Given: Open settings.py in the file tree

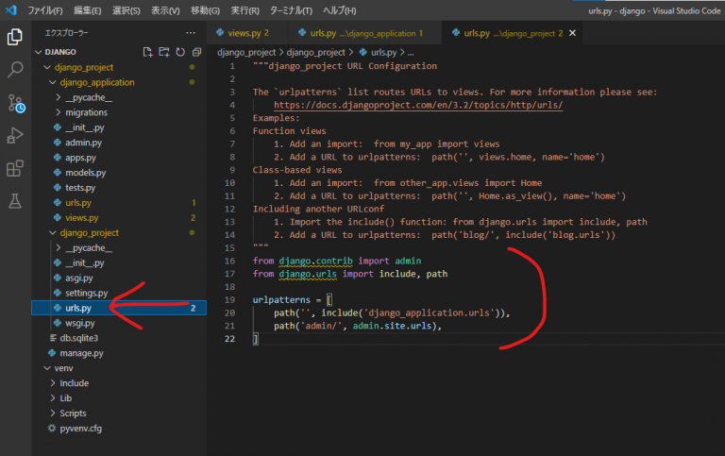Looking at the screenshot, I should click(x=87, y=293).
